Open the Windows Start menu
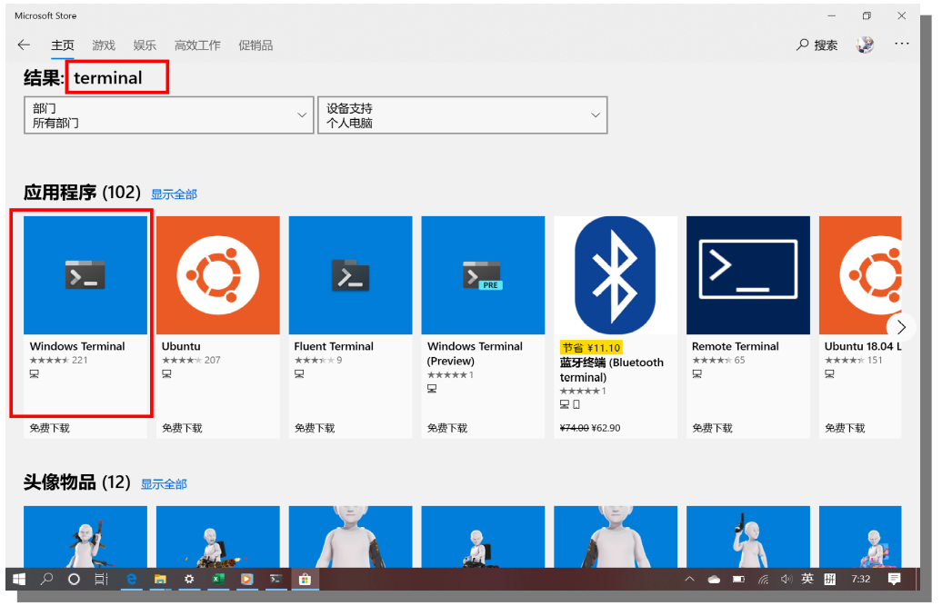Viewport: 942px width, 606px height. pyautogui.click(x=18, y=579)
